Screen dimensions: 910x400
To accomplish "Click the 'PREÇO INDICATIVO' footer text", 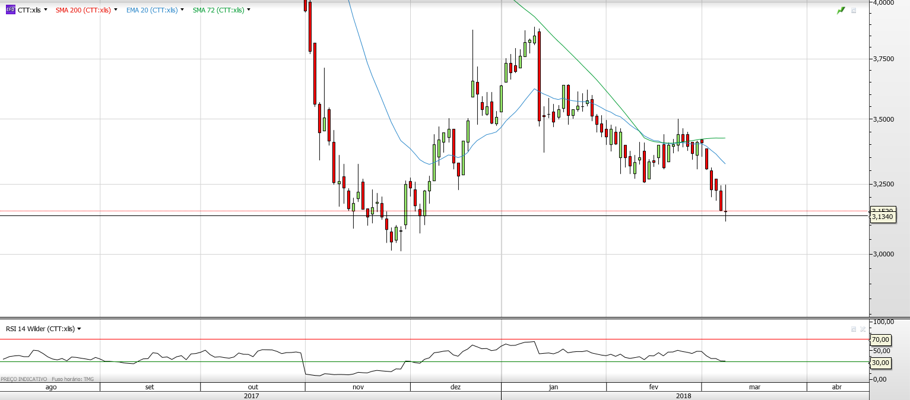I will 24,379.
